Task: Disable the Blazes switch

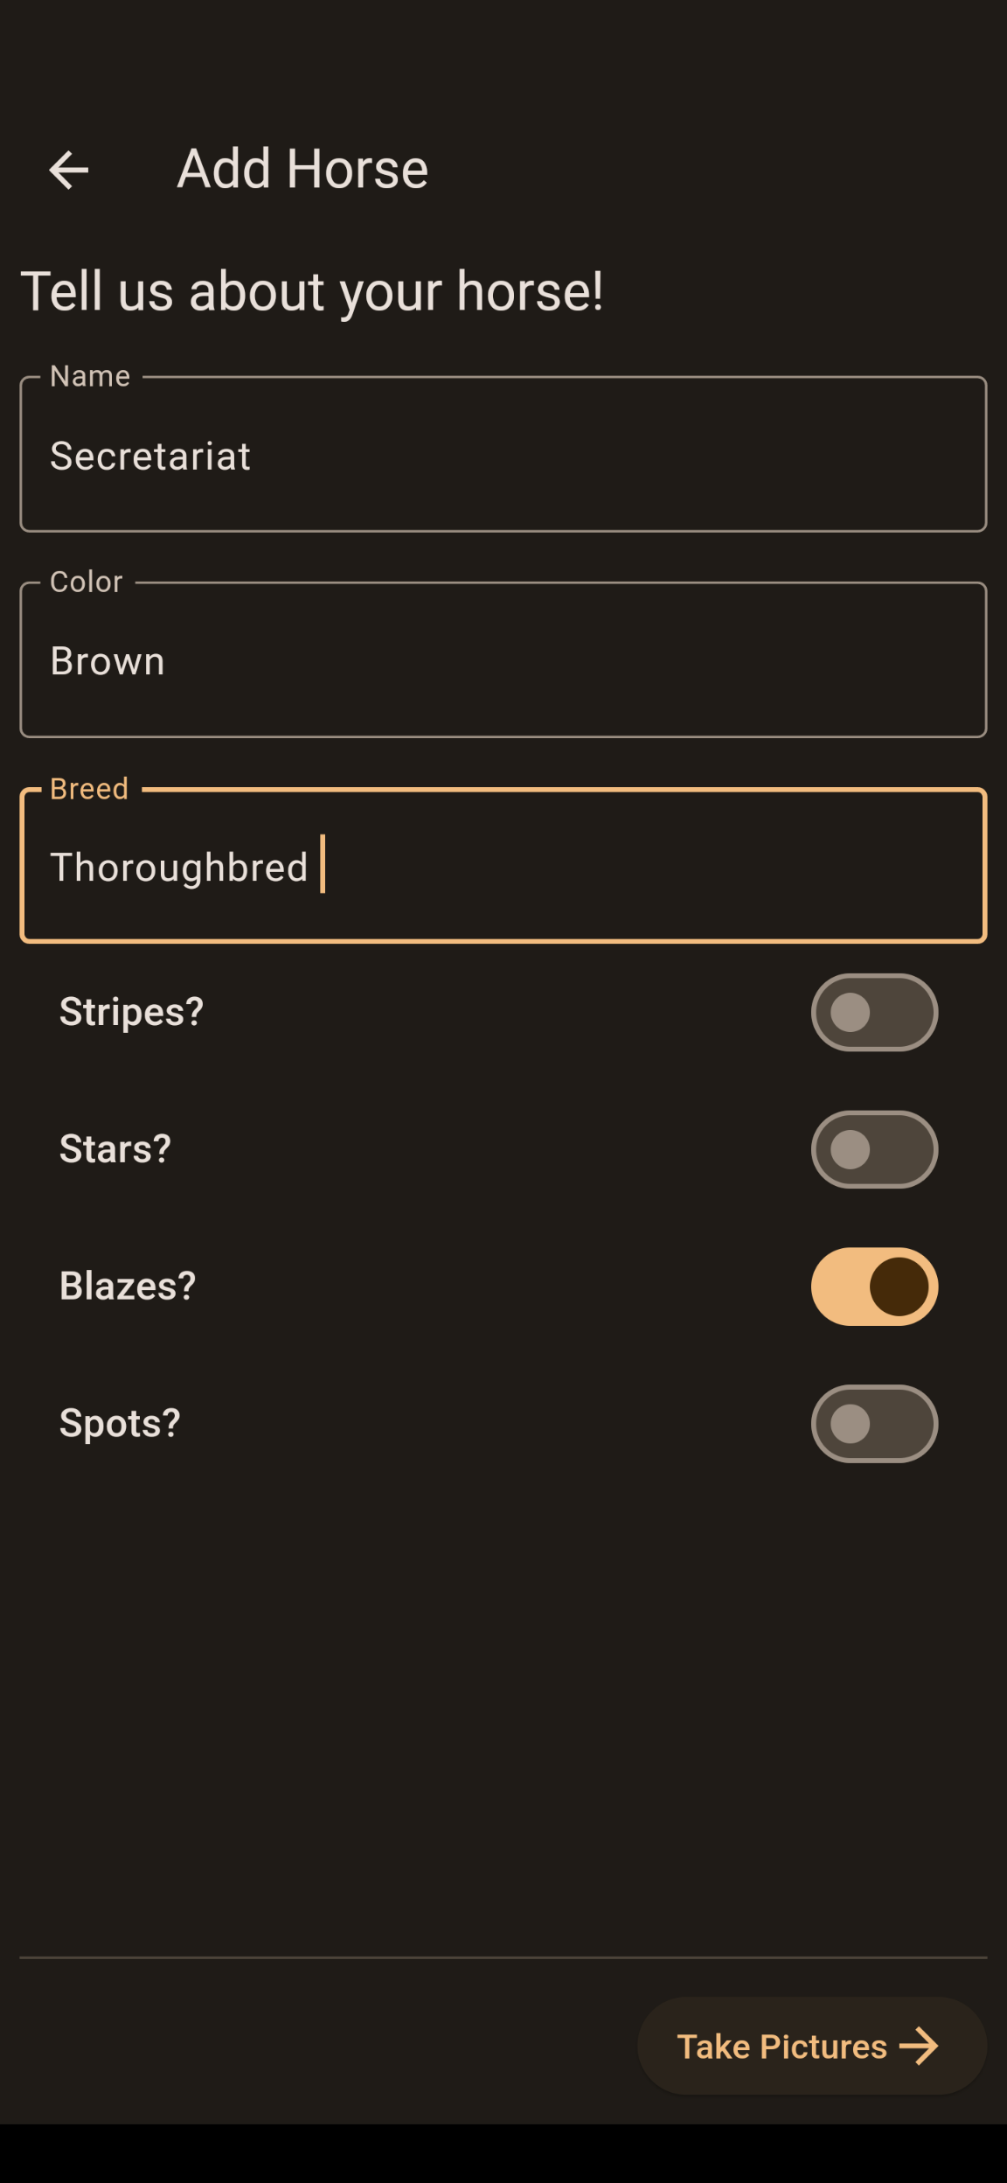Action: pos(874,1287)
